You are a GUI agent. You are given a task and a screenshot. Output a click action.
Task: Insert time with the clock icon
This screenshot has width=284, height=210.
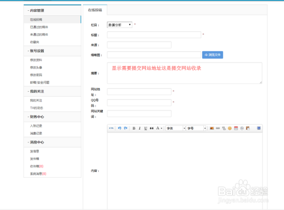click(x=242, y=128)
